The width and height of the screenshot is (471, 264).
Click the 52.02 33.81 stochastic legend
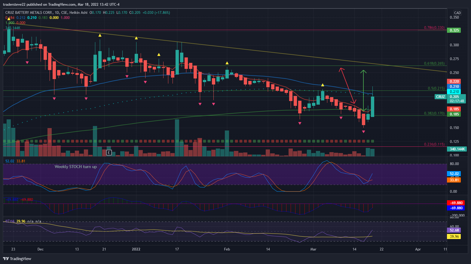click(x=15, y=161)
